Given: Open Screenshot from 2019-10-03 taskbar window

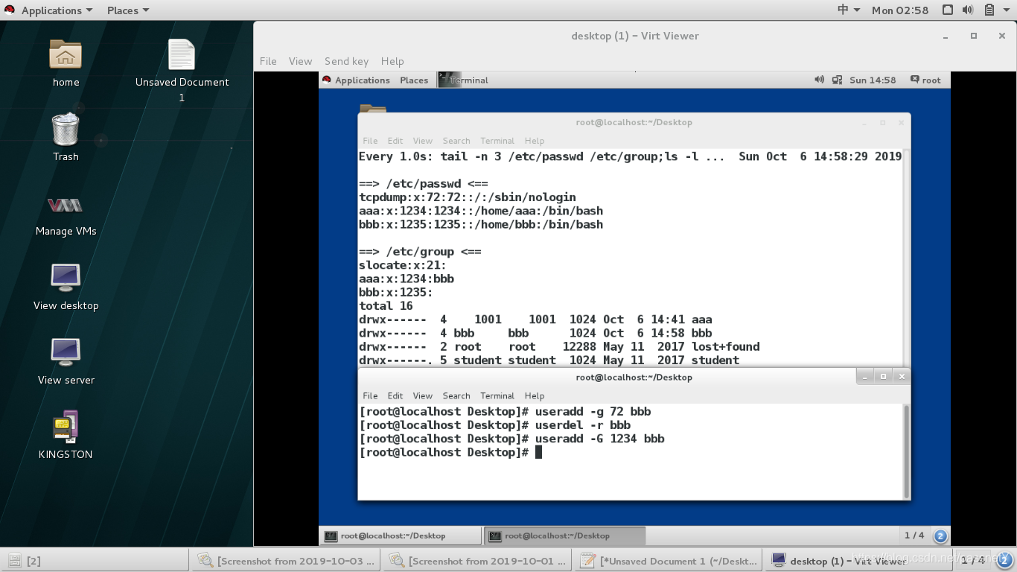Looking at the screenshot, I should pos(287,560).
